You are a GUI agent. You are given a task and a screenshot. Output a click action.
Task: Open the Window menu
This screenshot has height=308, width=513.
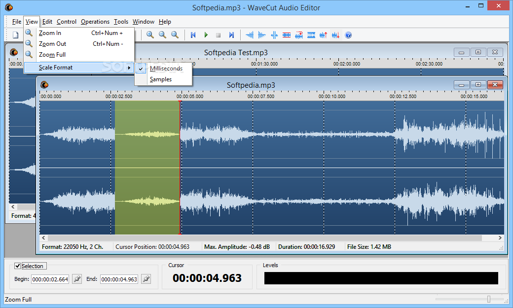(x=144, y=22)
